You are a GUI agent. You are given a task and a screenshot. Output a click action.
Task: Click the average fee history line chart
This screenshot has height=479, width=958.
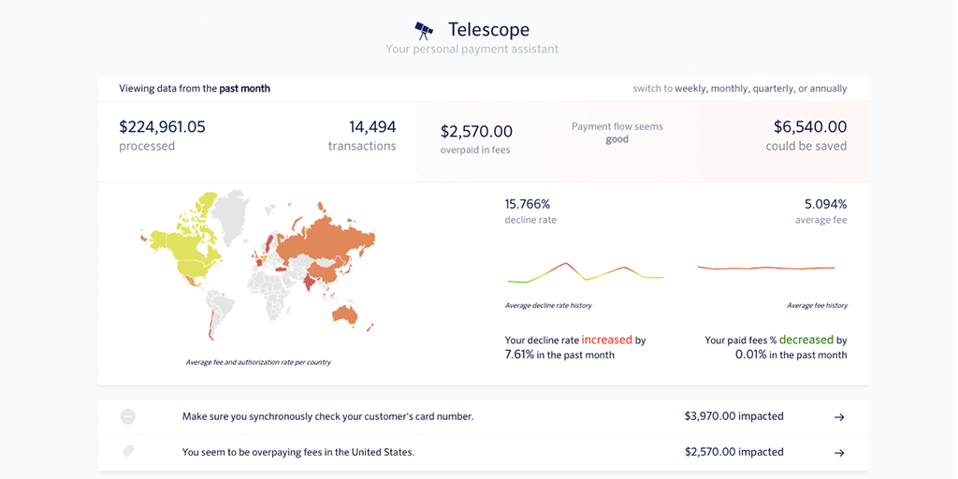(x=765, y=269)
